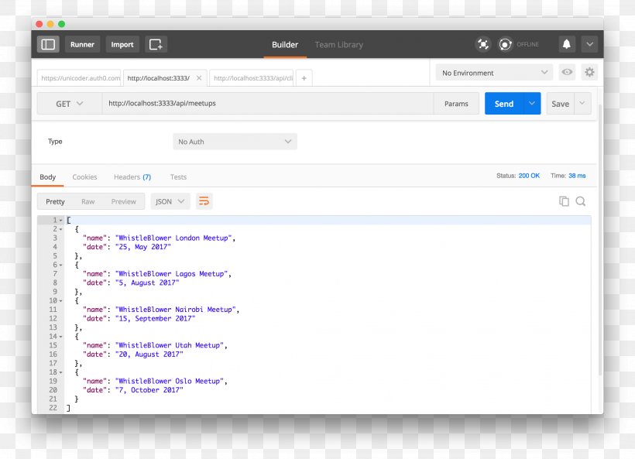635x459 pixels.
Task: Open notifications via the bell icon
Action: (566, 44)
